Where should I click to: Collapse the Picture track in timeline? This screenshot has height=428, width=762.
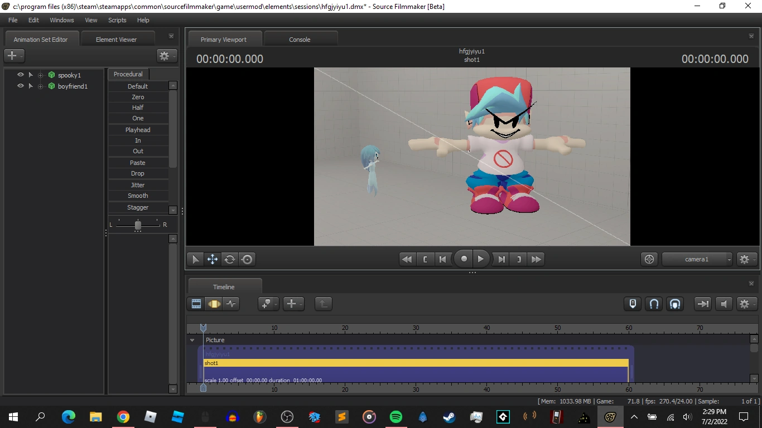[x=192, y=340]
